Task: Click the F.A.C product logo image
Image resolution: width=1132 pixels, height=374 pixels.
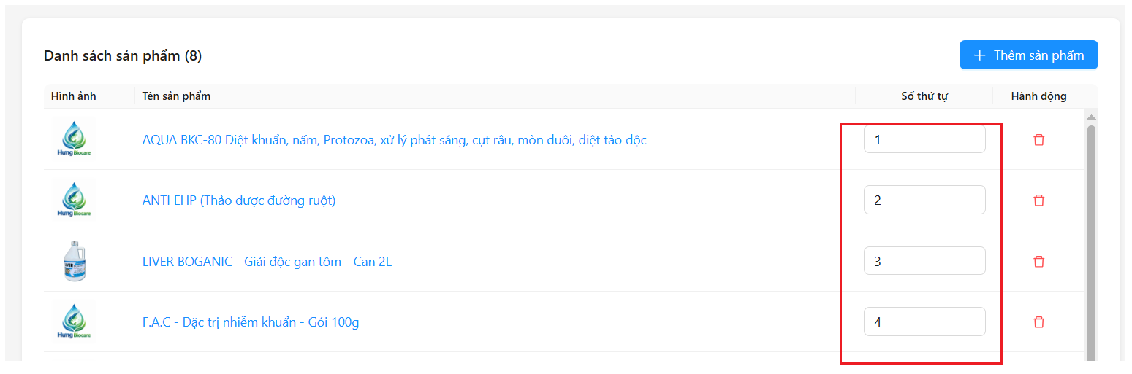Action: pyautogui.click(x=74, y=322)
